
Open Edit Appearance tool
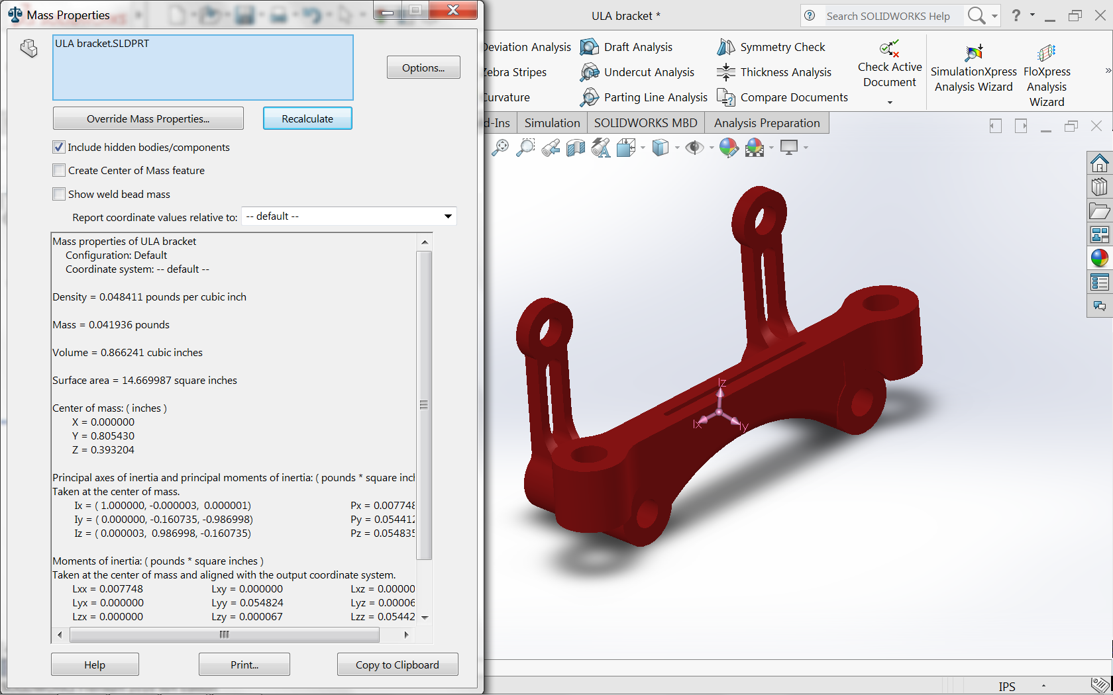(729, 148)
